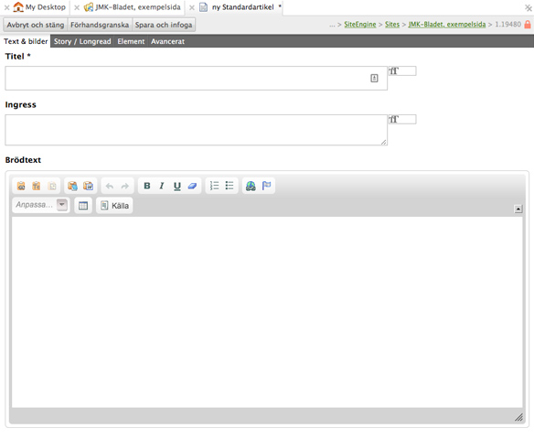Click the Copy icon in editor toolbar
Image resolution: width=534 pixels, height=439 pixels.
(x=37, y=186)
